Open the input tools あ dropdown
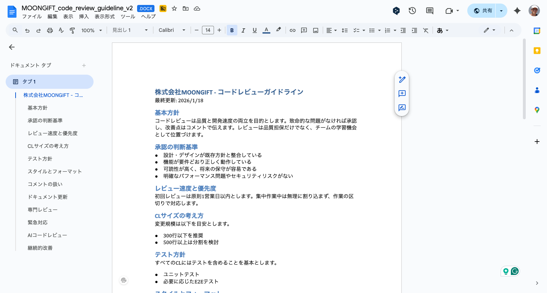Viewport: 547px width, 293px height. 442,30
